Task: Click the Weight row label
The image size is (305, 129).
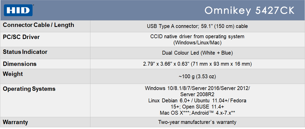Action: (13, 74)
